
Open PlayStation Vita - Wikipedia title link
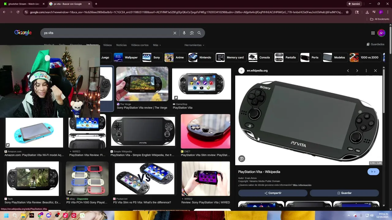click(259, 172)
